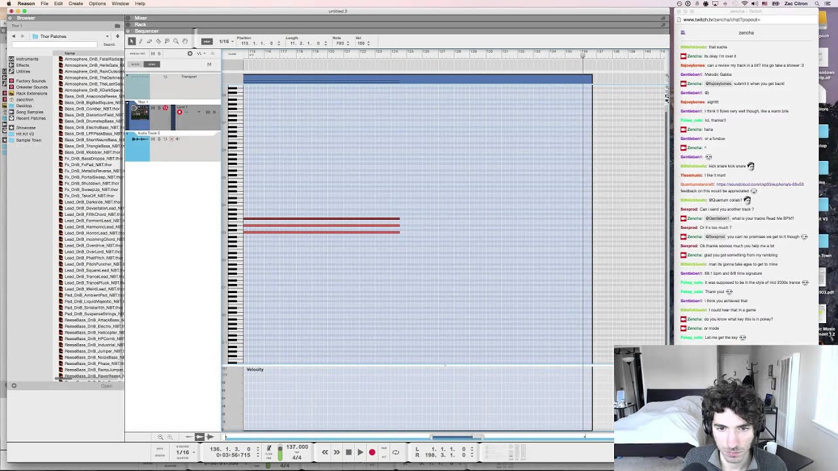
Task: Switch to Song view
Action: (x=151, y=64)
